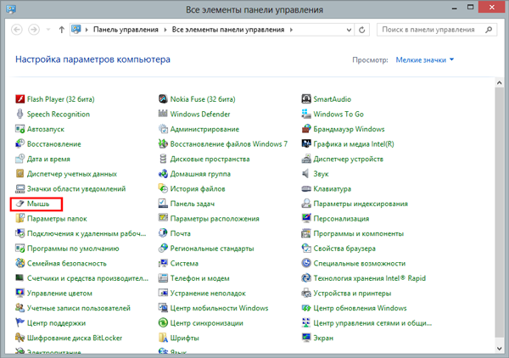Click the Поиск в панели управления field
The width and height of the screenshot is (509, 358).
(433, 30)
